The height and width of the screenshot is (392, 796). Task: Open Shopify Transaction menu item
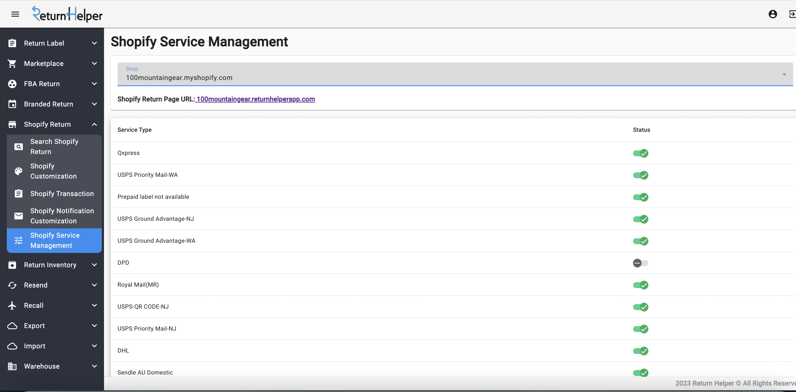(x=62, y=193)
